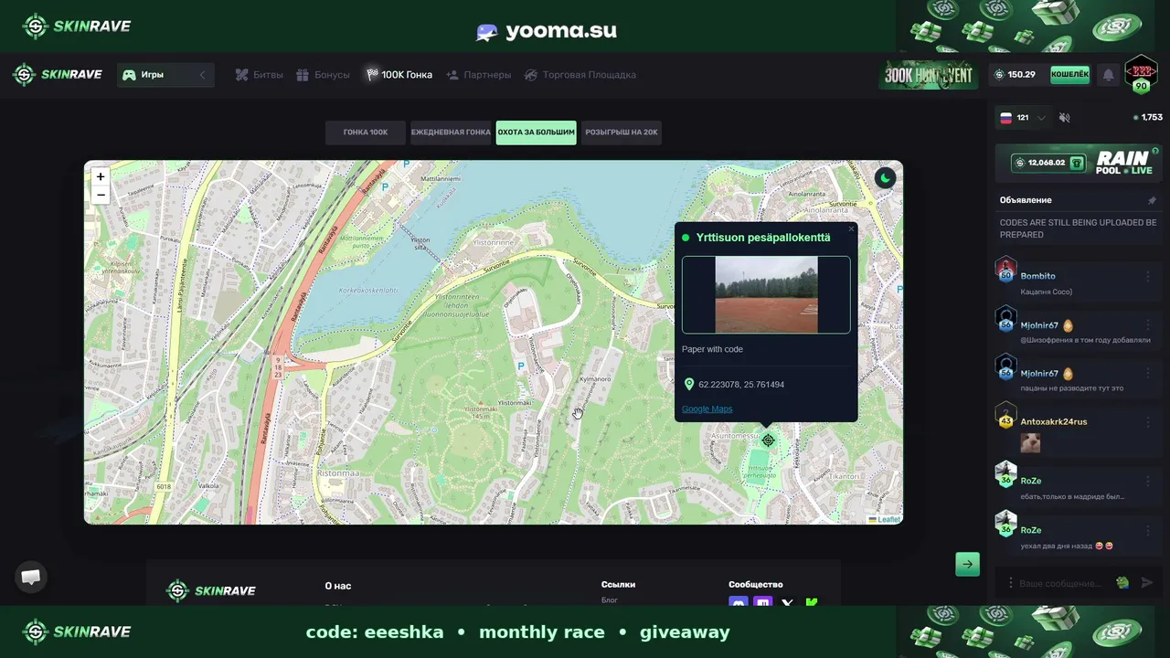Viewport: 1170px width, 658px height.
Task: Switch to Розыгрыш на 20К tab
Action: [x=622, y=133]
